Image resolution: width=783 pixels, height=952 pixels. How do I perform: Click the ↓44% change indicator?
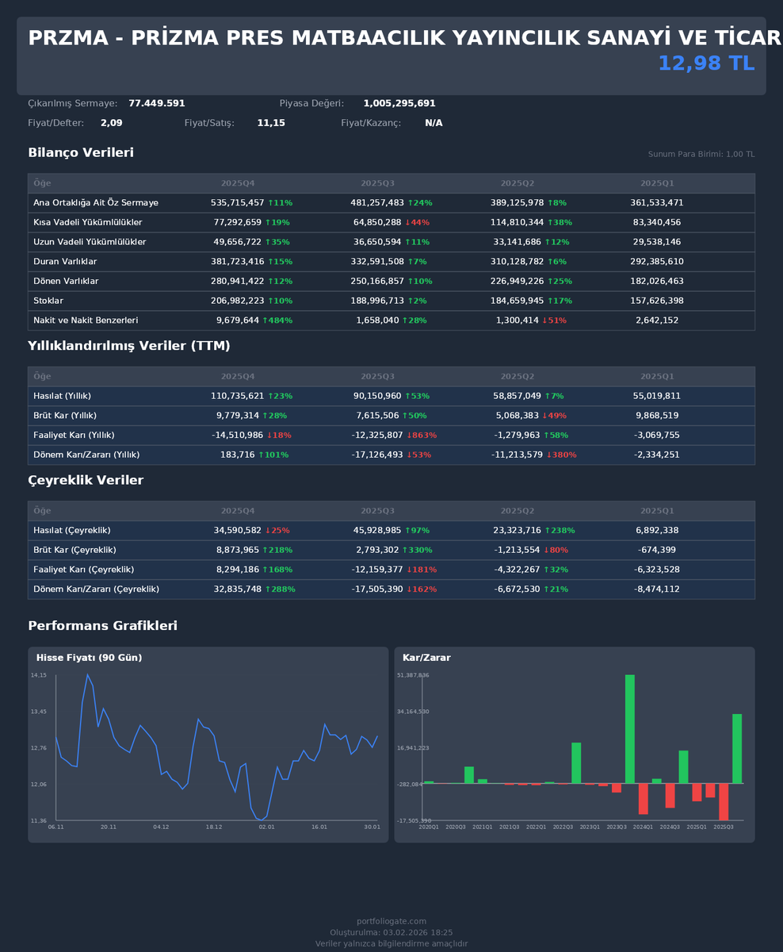417,223
